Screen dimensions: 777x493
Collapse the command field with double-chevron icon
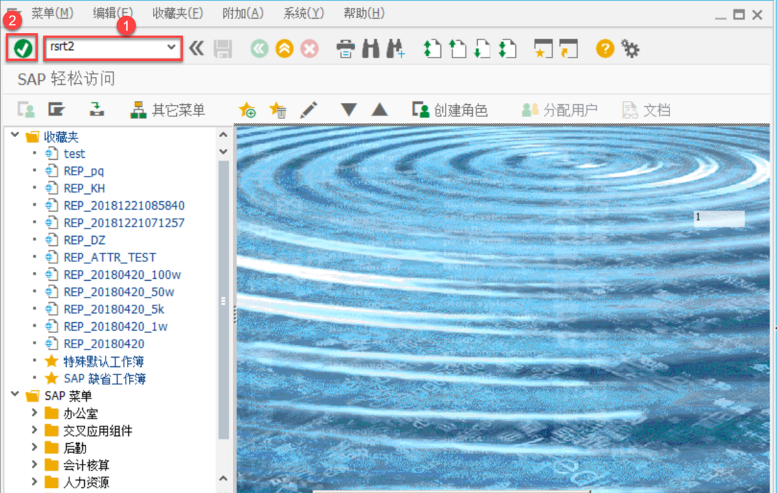point(196,49)
